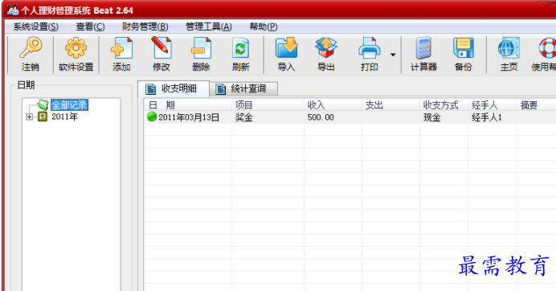Click the 500.00 income cell
This screenshot has height=291, width=556.
click(321, 117)
